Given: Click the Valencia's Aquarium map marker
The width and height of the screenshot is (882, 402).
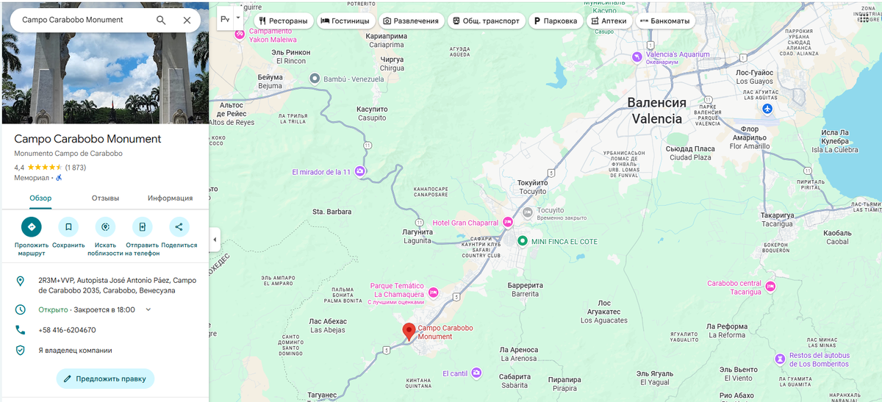Looking at the screenshot, I should (637, 56).
